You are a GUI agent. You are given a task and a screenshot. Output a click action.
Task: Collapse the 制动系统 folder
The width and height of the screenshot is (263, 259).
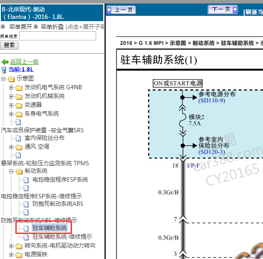11,171
